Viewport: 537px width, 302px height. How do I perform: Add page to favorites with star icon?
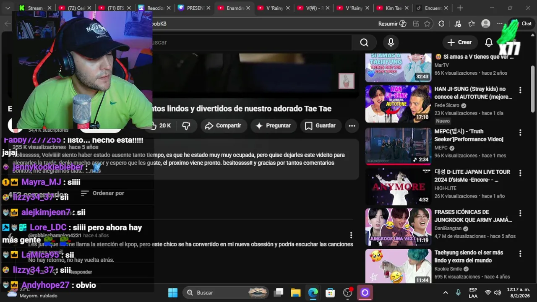427,24
